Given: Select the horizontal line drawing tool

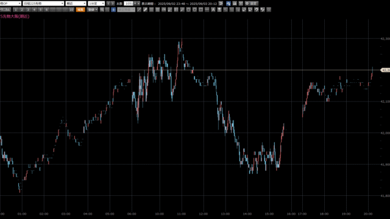Looking at the screenshot, I should 207,10.
